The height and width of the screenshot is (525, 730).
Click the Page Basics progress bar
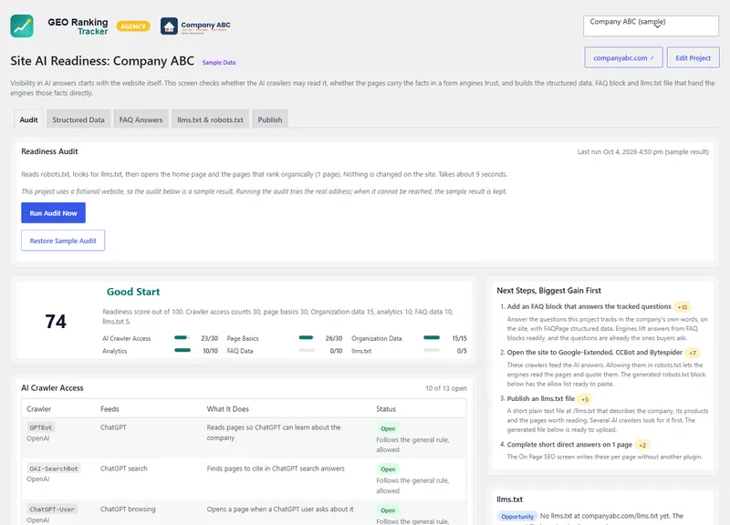(x=308, y=337)
